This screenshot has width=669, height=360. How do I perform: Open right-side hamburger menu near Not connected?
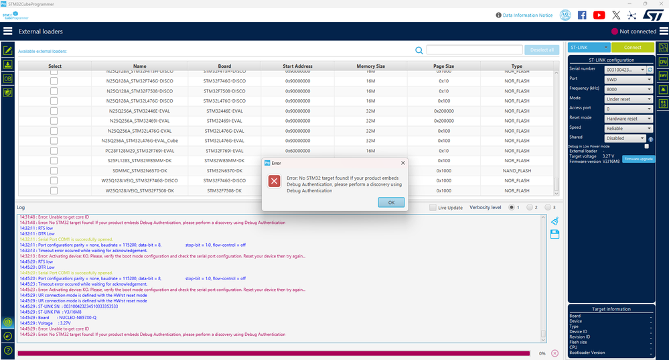point(664,32)
